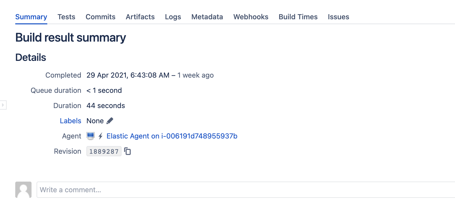Open the Artifacts tab
The height and width of the screenshot is (210, 455).
pyautogui.click(x=140, y=17)
